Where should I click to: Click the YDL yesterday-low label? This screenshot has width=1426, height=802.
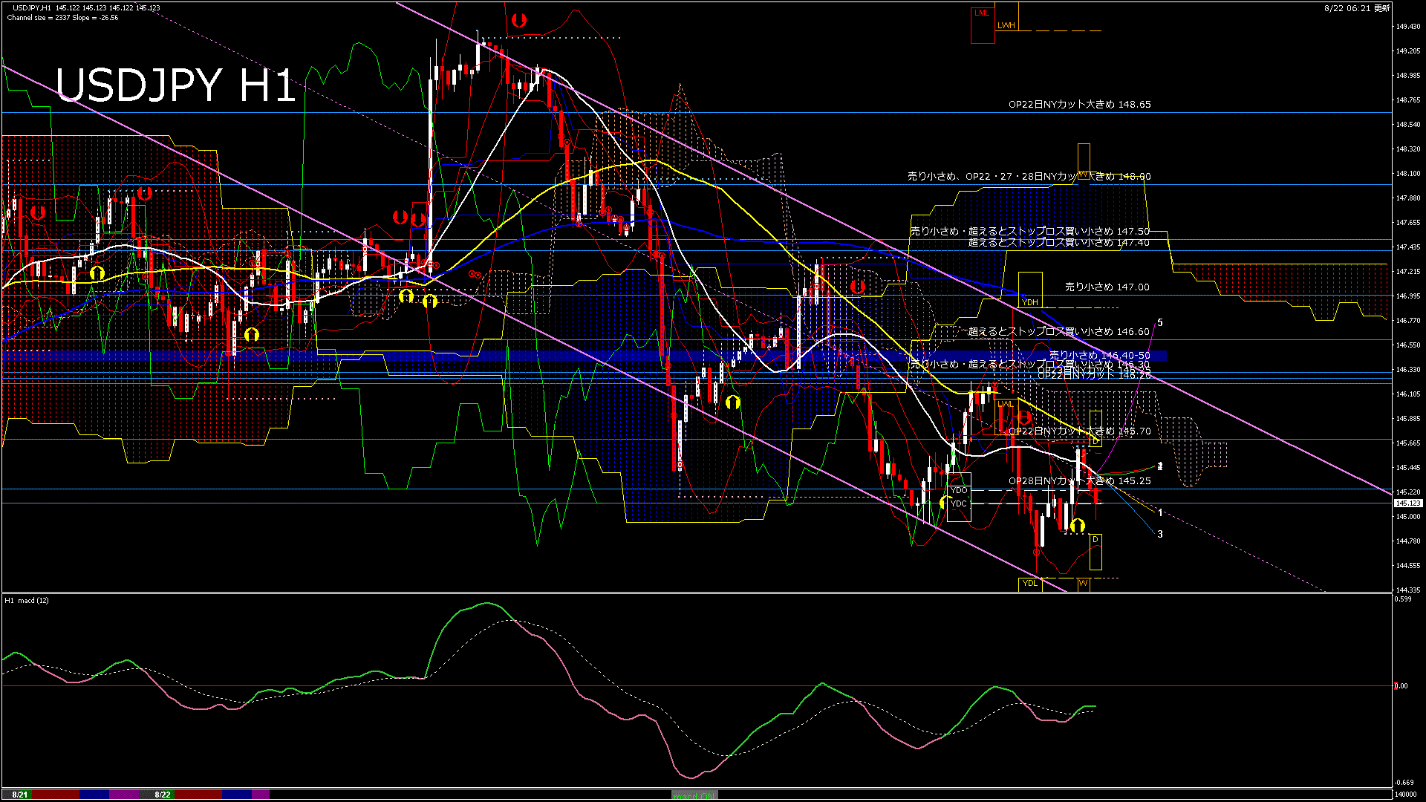(1029, 583)
